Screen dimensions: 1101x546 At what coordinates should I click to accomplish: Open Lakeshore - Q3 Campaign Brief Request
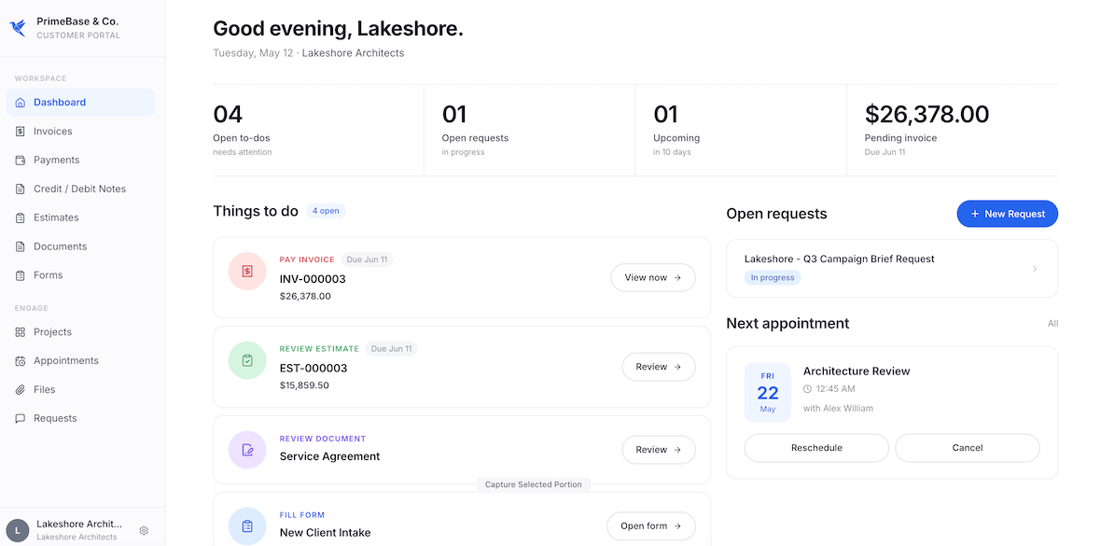pos(892,269)
